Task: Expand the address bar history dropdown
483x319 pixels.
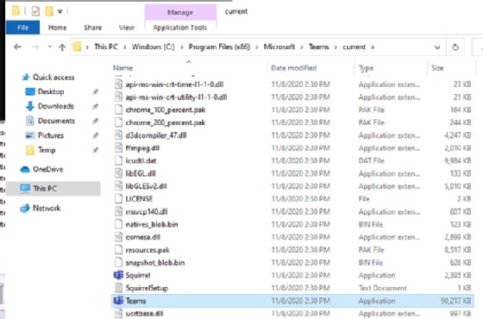Action: coord(437,47)
